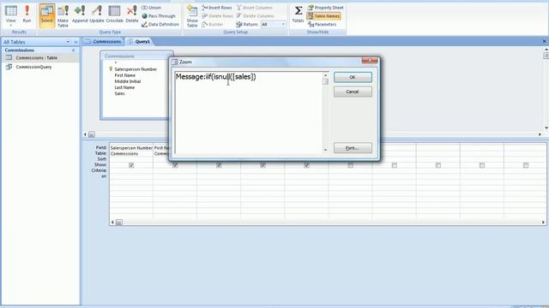Select First Name field in Commissions table
Viewport: 549px width, 308px height.
pos(124,75)
